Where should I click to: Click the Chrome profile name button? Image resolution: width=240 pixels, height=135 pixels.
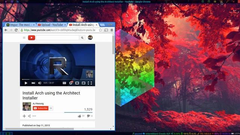tap(110, 24)
